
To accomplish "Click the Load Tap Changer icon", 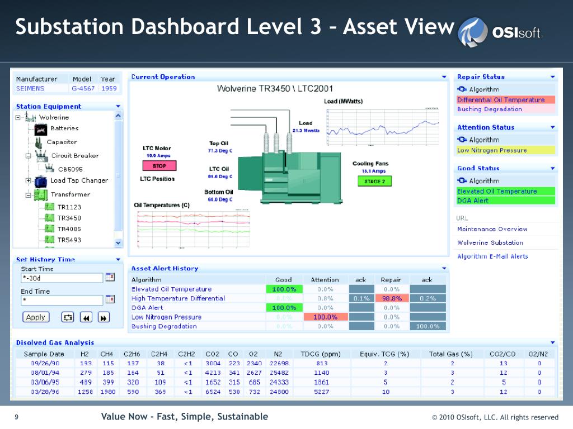I will [41, 181].
